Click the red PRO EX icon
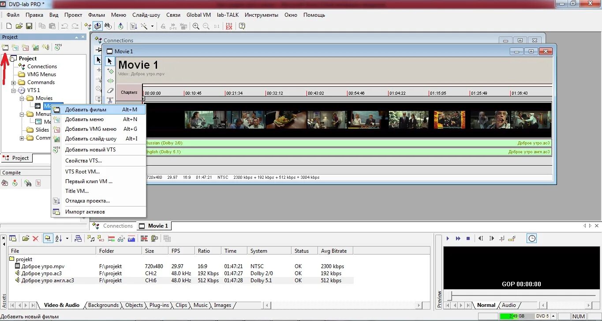 point(229,26)
